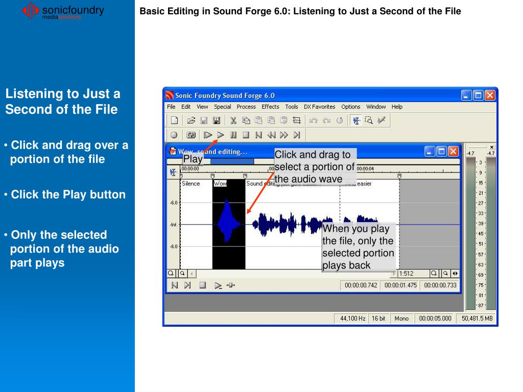Image resolution: width=523 pixels, height=392 pixels.
Task: Click selection end field 00:00:01.475
Action: tap(400, 286)
